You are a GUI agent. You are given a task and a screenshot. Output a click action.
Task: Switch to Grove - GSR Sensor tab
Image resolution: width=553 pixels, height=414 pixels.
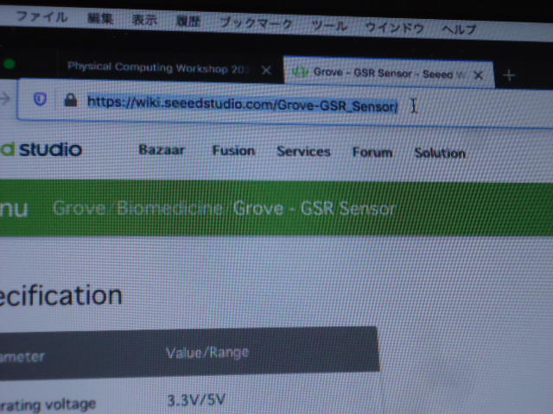(x=388, y=73)
